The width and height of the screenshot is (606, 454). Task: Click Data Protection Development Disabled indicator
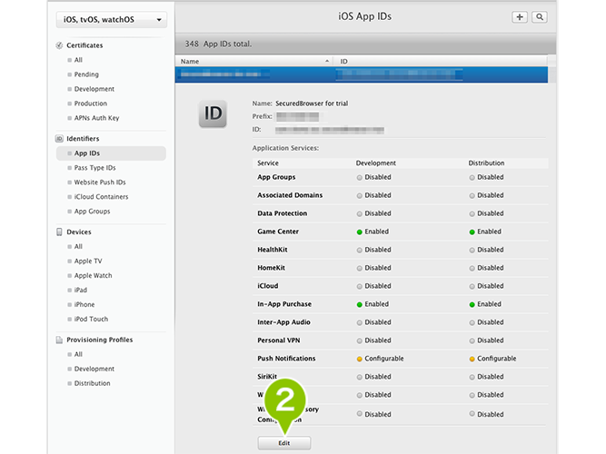(x=360, y=213)
